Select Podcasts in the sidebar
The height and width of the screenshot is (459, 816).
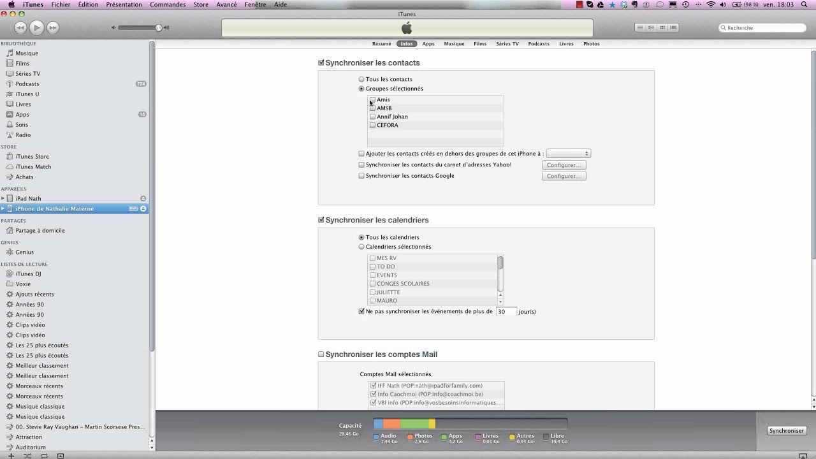pyautogui.click(x=27, y=84)
